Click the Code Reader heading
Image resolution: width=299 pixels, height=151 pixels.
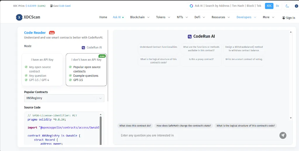pos(35,33)
